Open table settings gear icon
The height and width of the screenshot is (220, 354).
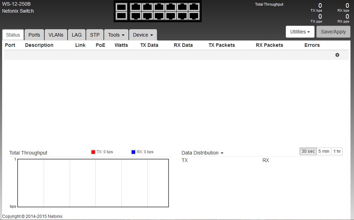coord(337,55)
